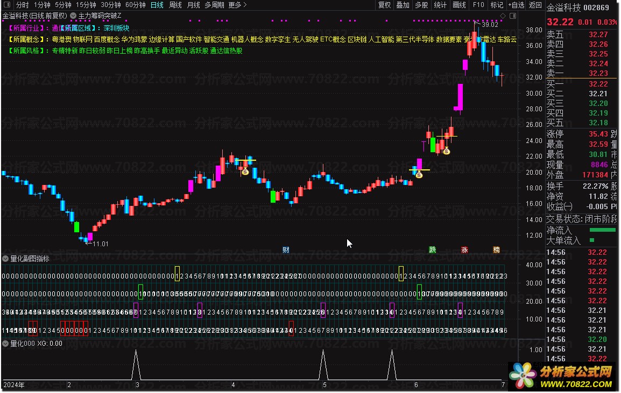This screenshot has width=621, height=393.
Task: Select the 15分钟 period
Action: click(x=86, y=5)
